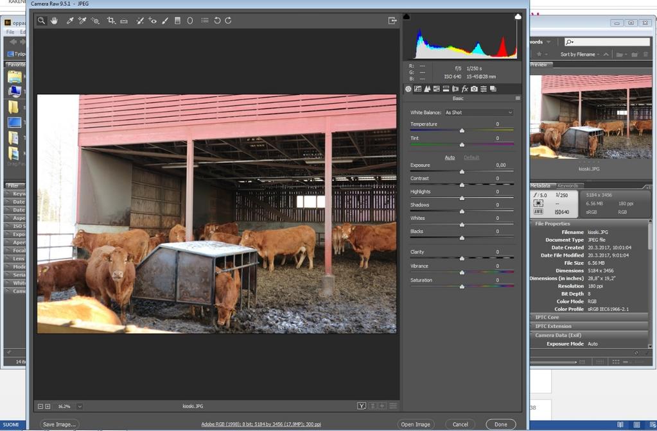Screen dimensions: 657x431
Task: Click Default tone link
Action: point(471,157)
